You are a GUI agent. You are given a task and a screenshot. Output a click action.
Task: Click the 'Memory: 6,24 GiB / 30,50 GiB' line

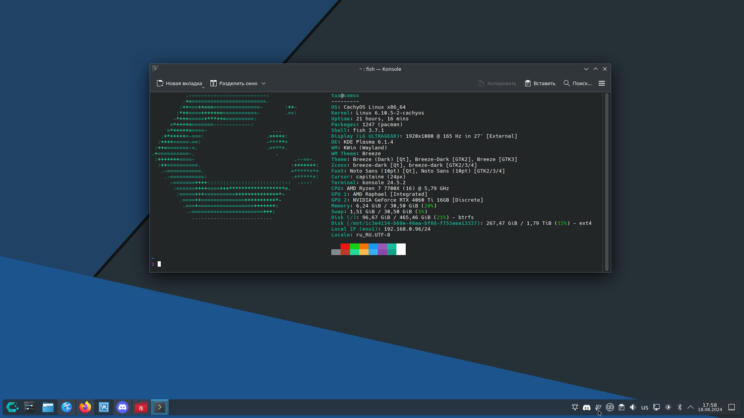click(384, 206)
